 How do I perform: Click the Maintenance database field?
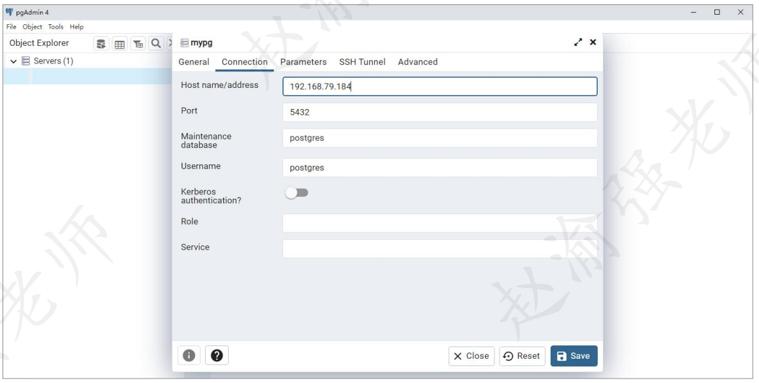pyautogui.click(x=440, y=138)
